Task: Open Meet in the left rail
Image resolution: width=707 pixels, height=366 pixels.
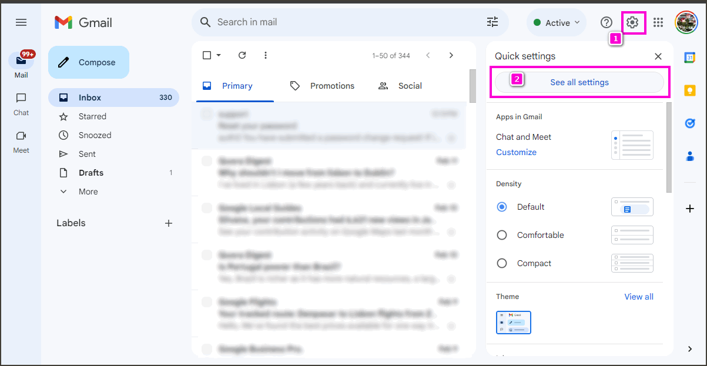Action: tap(21, 141)
